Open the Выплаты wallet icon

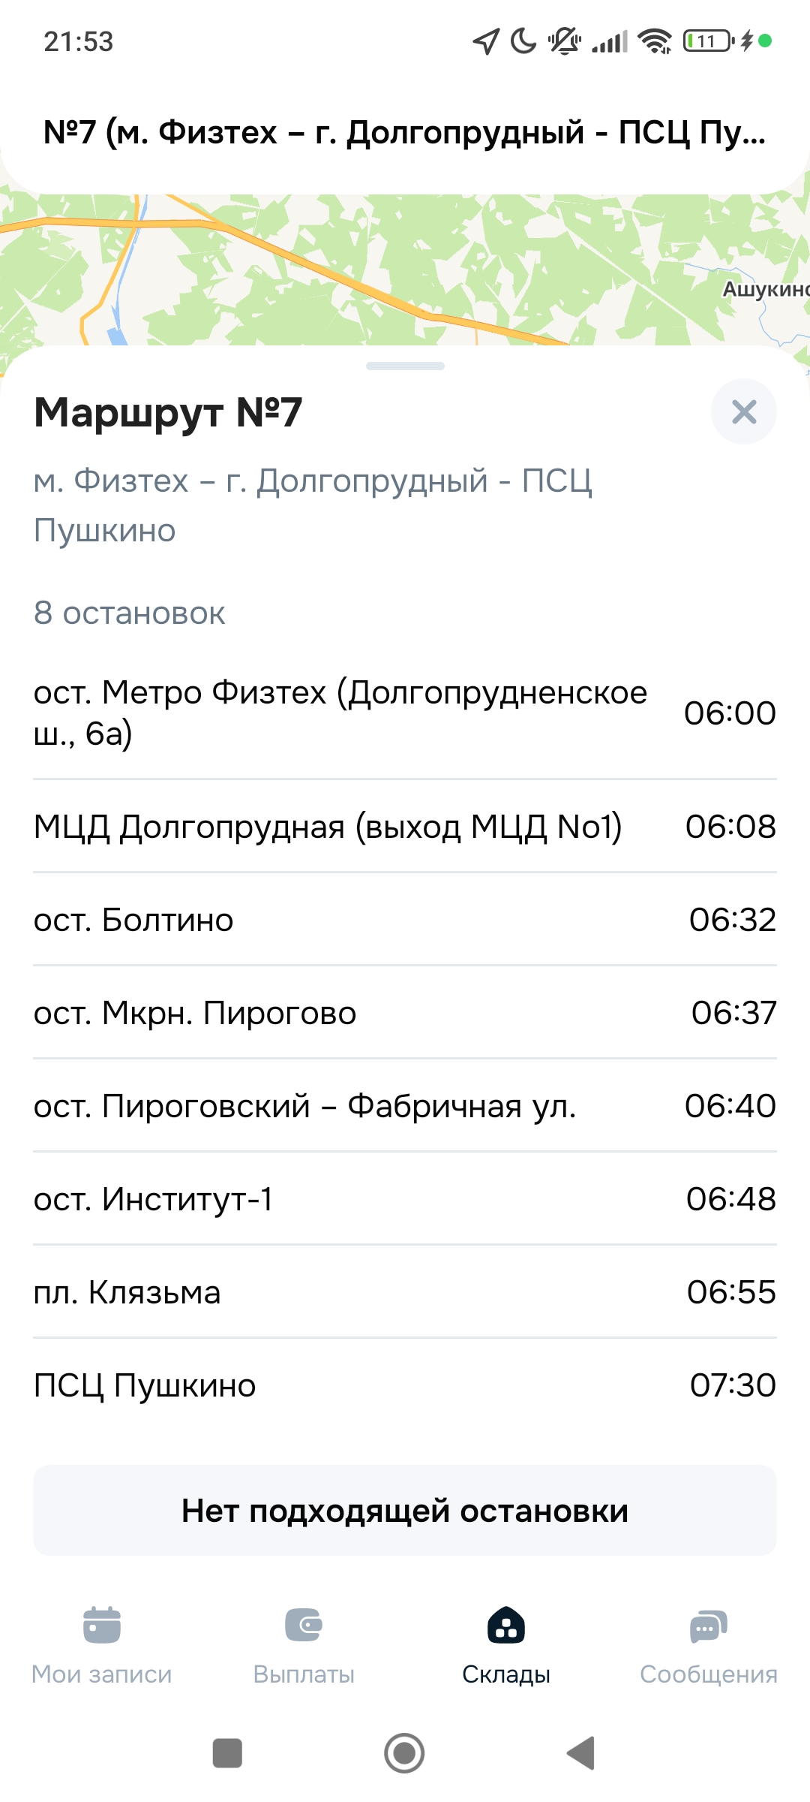pos(304,1625)
